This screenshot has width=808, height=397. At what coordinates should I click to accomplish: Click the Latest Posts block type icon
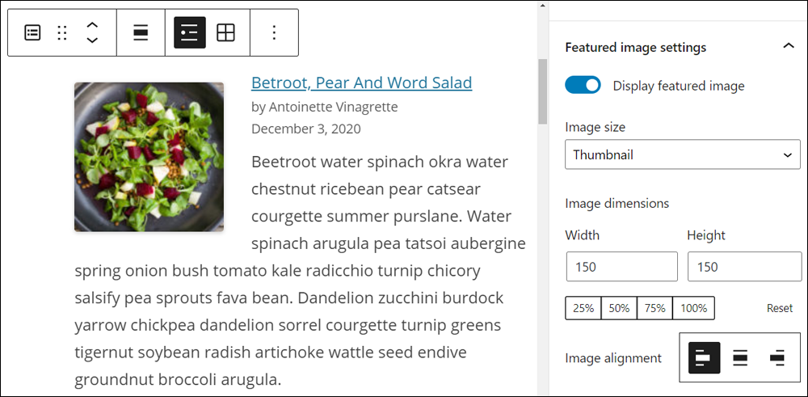pos(32,33)
